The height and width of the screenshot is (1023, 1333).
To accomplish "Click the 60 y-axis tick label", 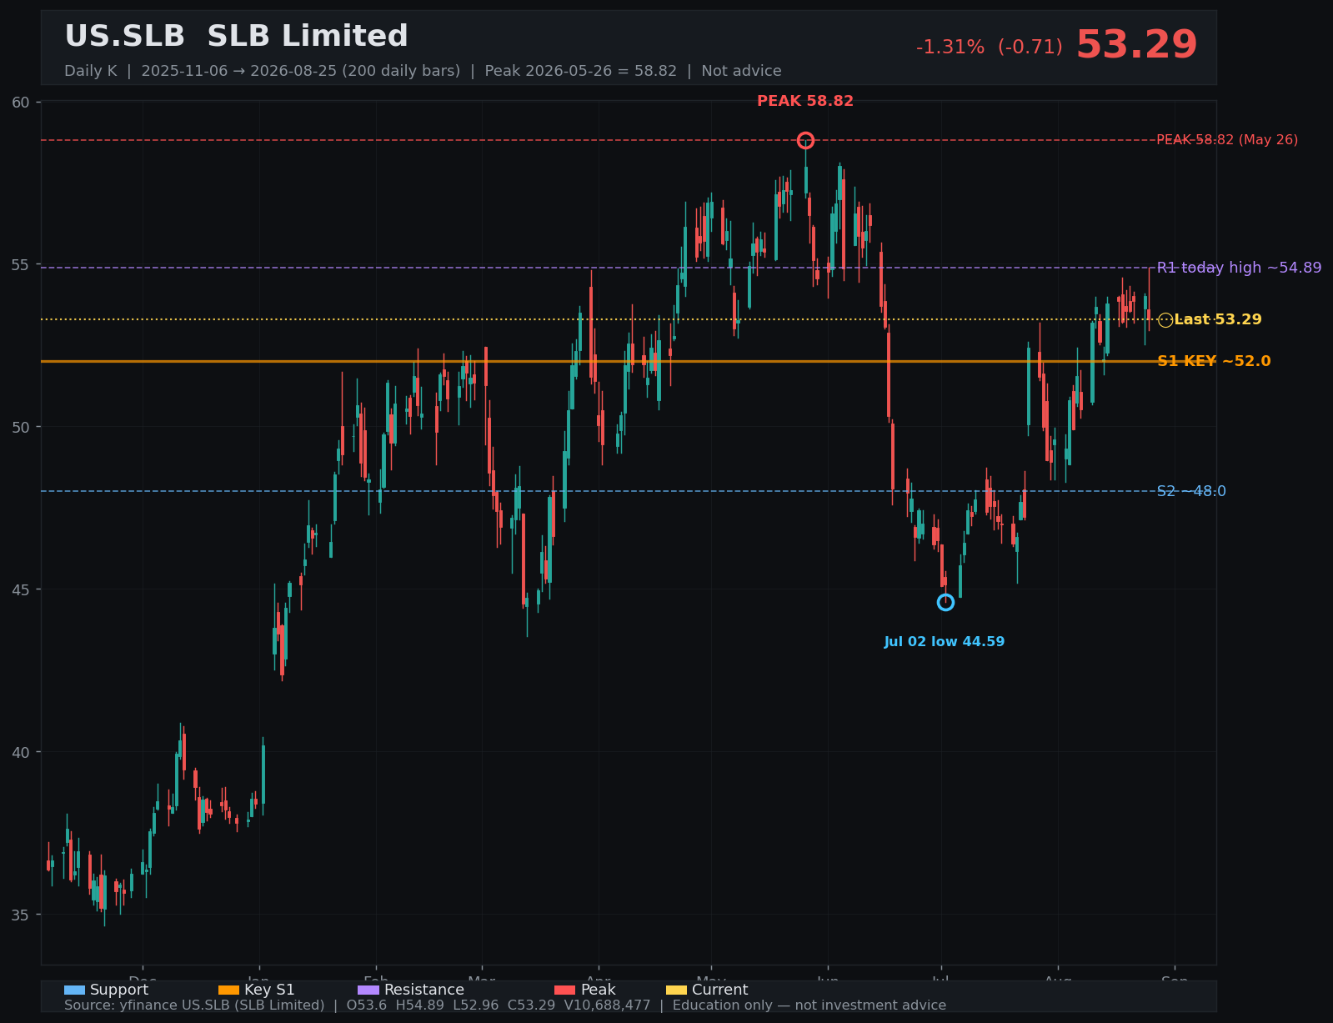I will (x=21, y=103).
